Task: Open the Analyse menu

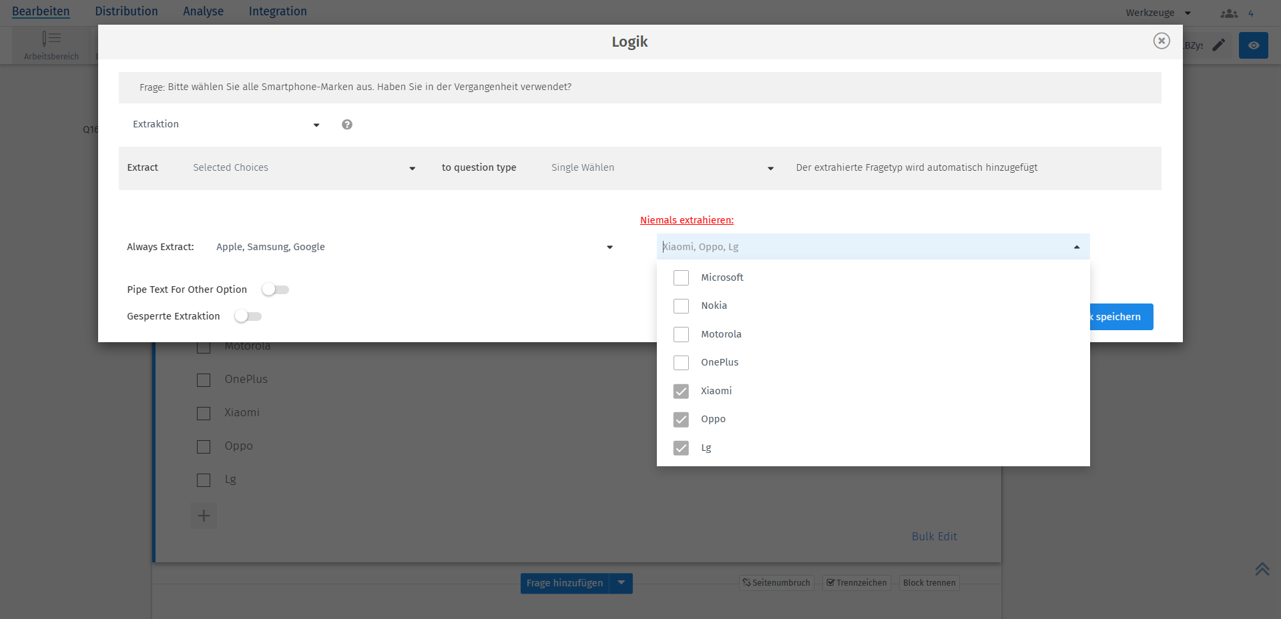Action: coord(203,11)
